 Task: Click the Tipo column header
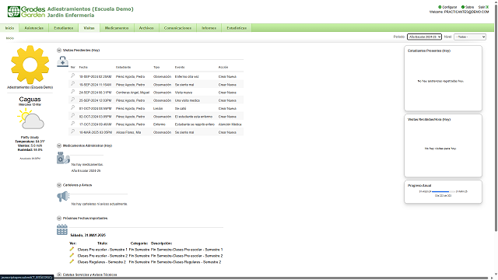pos(156,68)
